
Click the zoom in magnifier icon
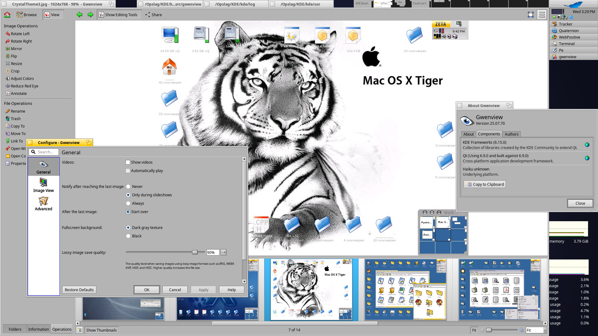[521, 330]
